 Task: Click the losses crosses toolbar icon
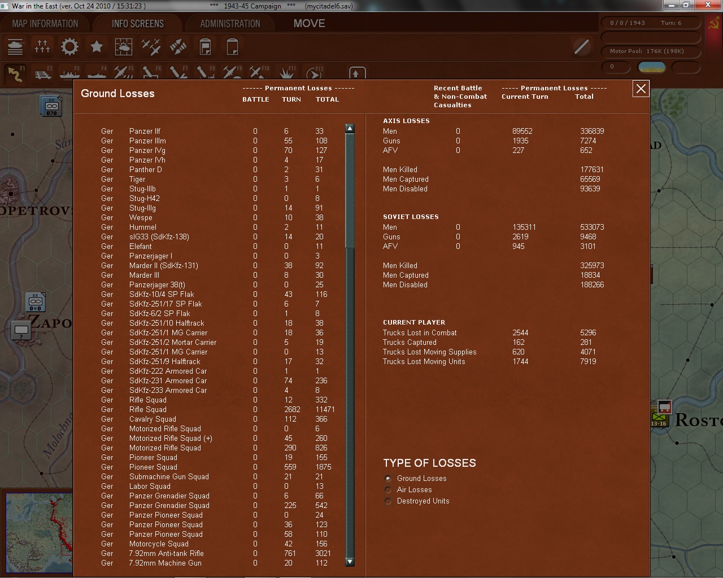click(x=42, y=47)
